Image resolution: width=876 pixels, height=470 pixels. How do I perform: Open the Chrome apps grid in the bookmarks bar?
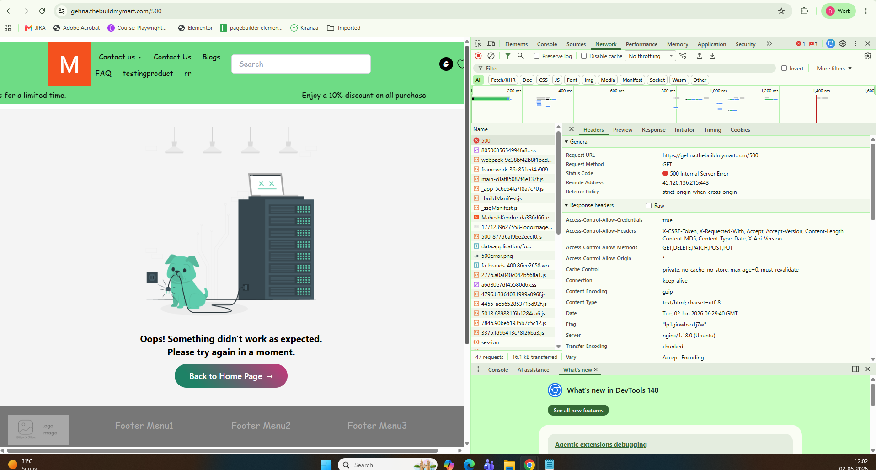8,28
